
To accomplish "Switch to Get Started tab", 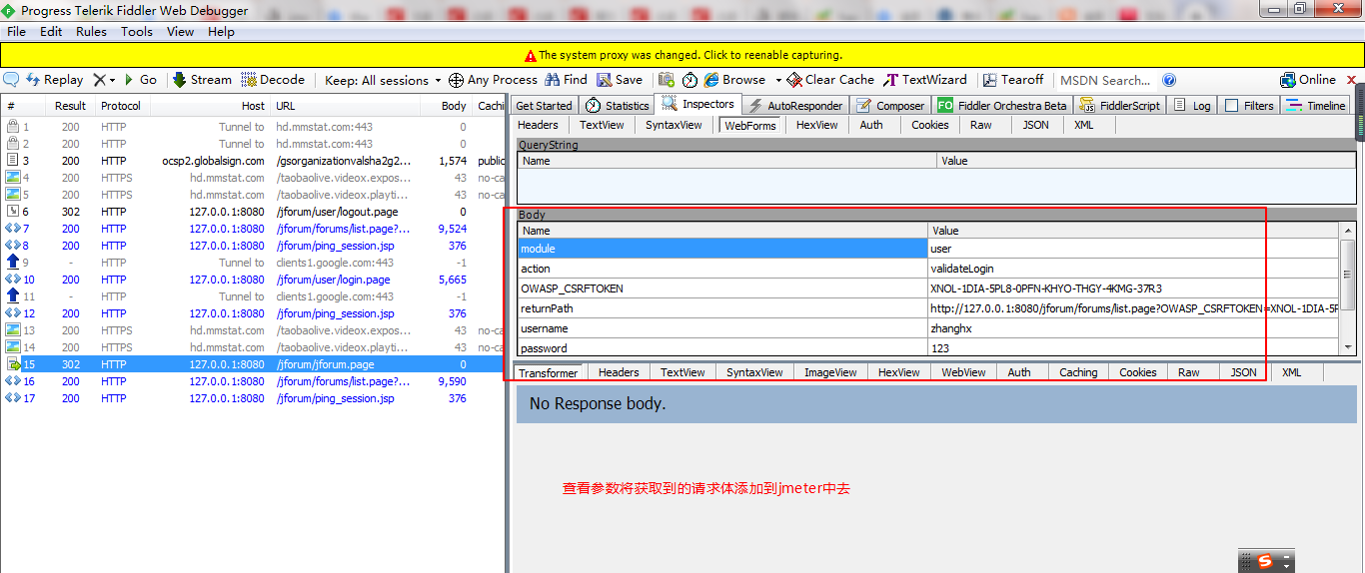I will [544, 106].
